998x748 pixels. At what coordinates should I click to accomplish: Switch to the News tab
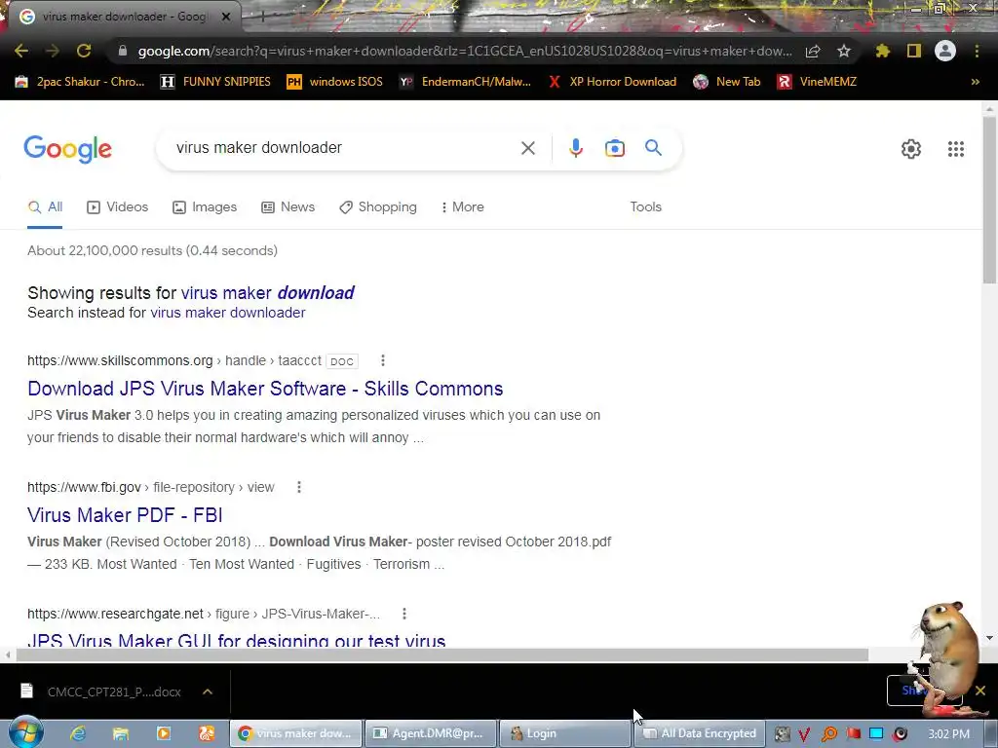pos(288,207)
